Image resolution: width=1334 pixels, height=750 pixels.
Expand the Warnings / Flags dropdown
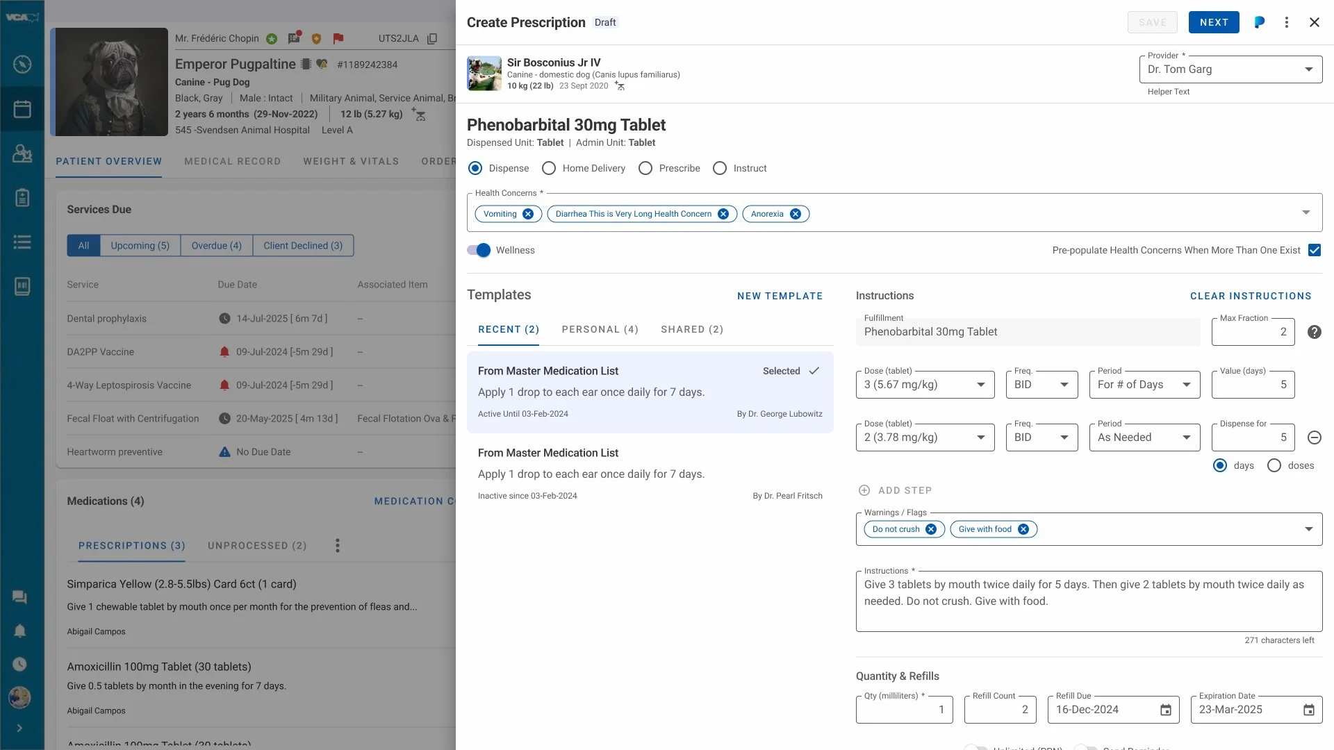pyautogui.click(x=1308, y=529)
